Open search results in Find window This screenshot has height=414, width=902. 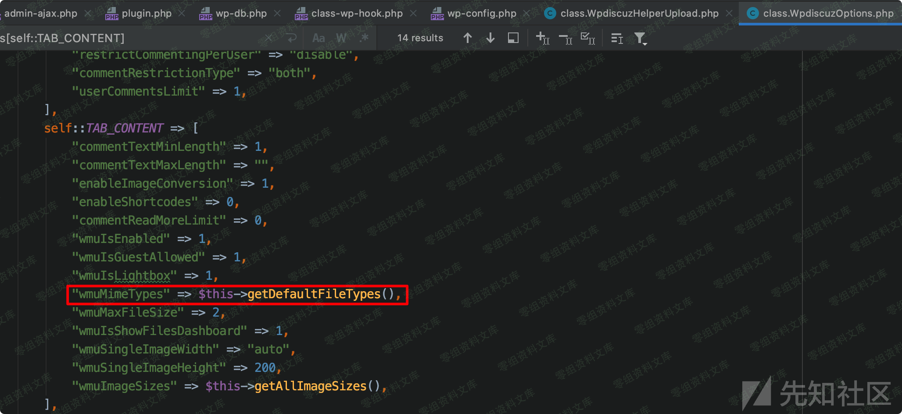click(513, 38)
